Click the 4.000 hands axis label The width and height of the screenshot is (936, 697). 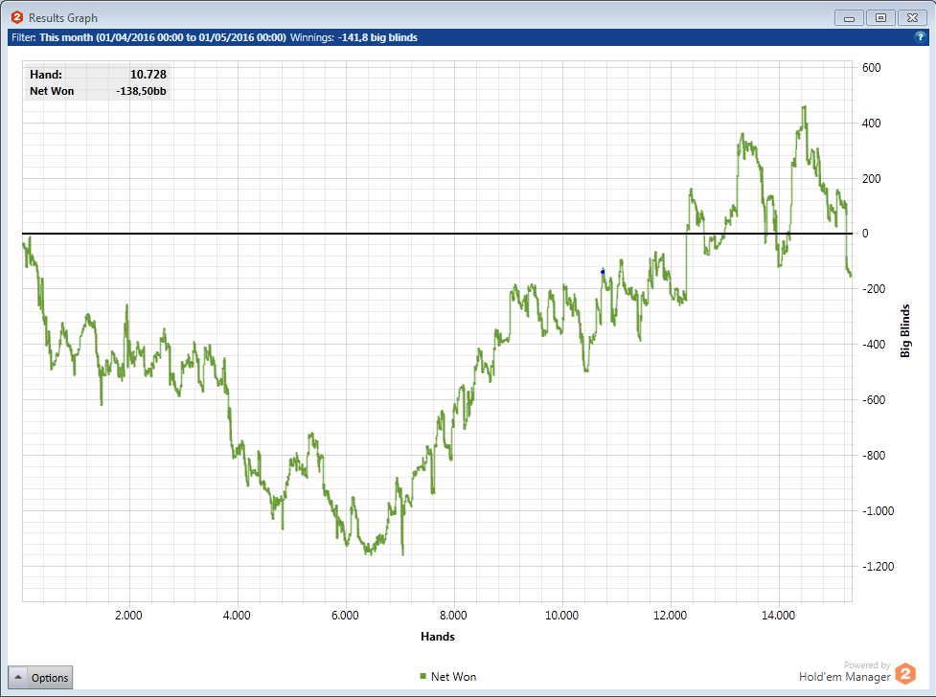(237, 616)
